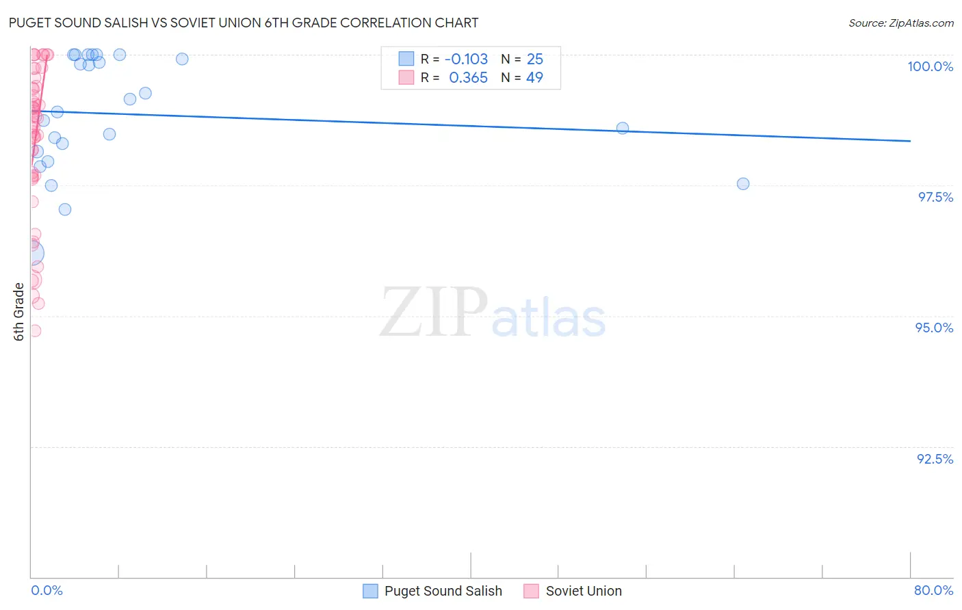The image size is (962, 610).
Task: Click the large blue bubble on the y-axis
Action: (x=31, y=254)
